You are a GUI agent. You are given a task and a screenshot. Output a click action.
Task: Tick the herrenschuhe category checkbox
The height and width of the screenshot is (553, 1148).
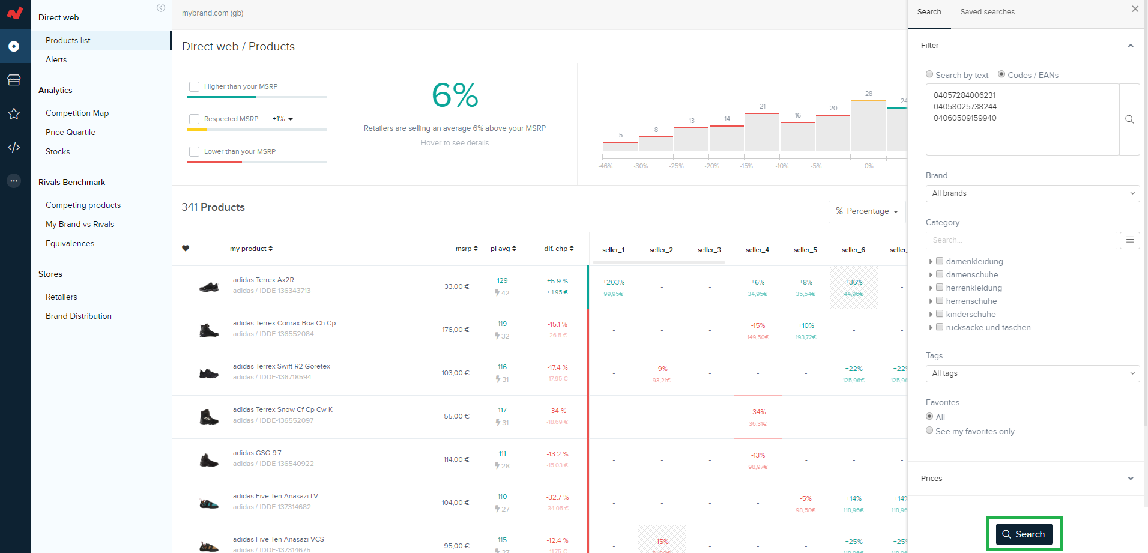[940, 300]
